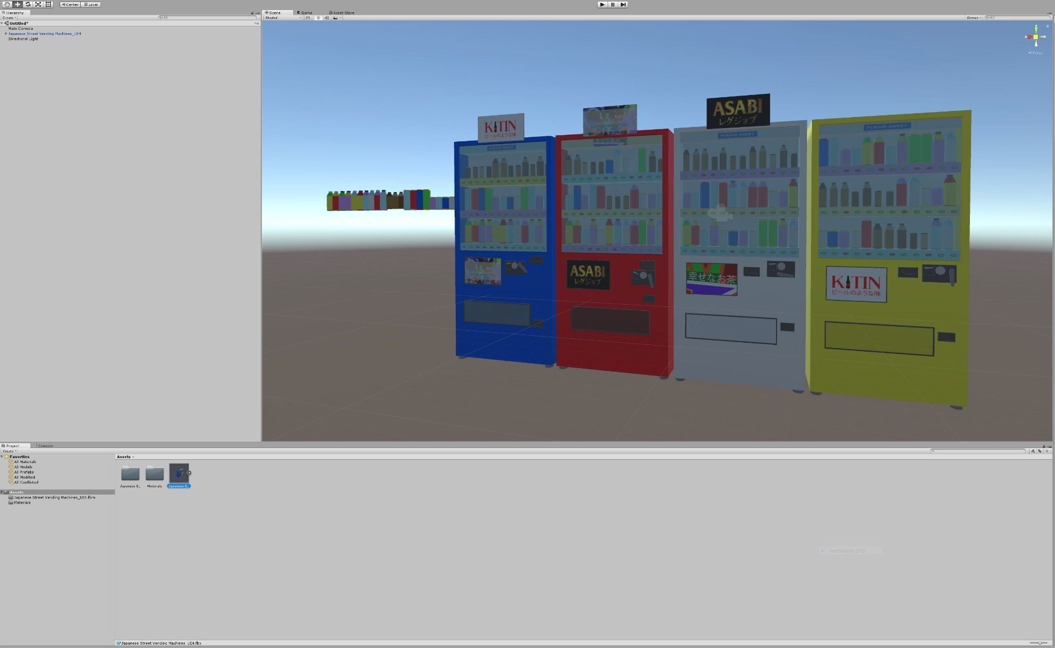Screen dimensions: 1055x648
Task: Switch to the Game tab
Action: point(305,13)
